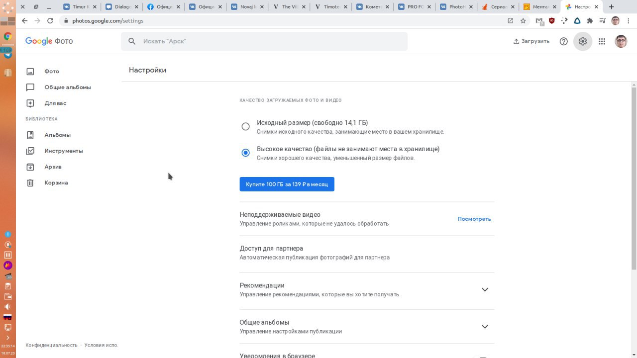Click the Russian flag keyboard layout icon
The width and height of the screenshot is (637, 358).
tap(7, 317)
